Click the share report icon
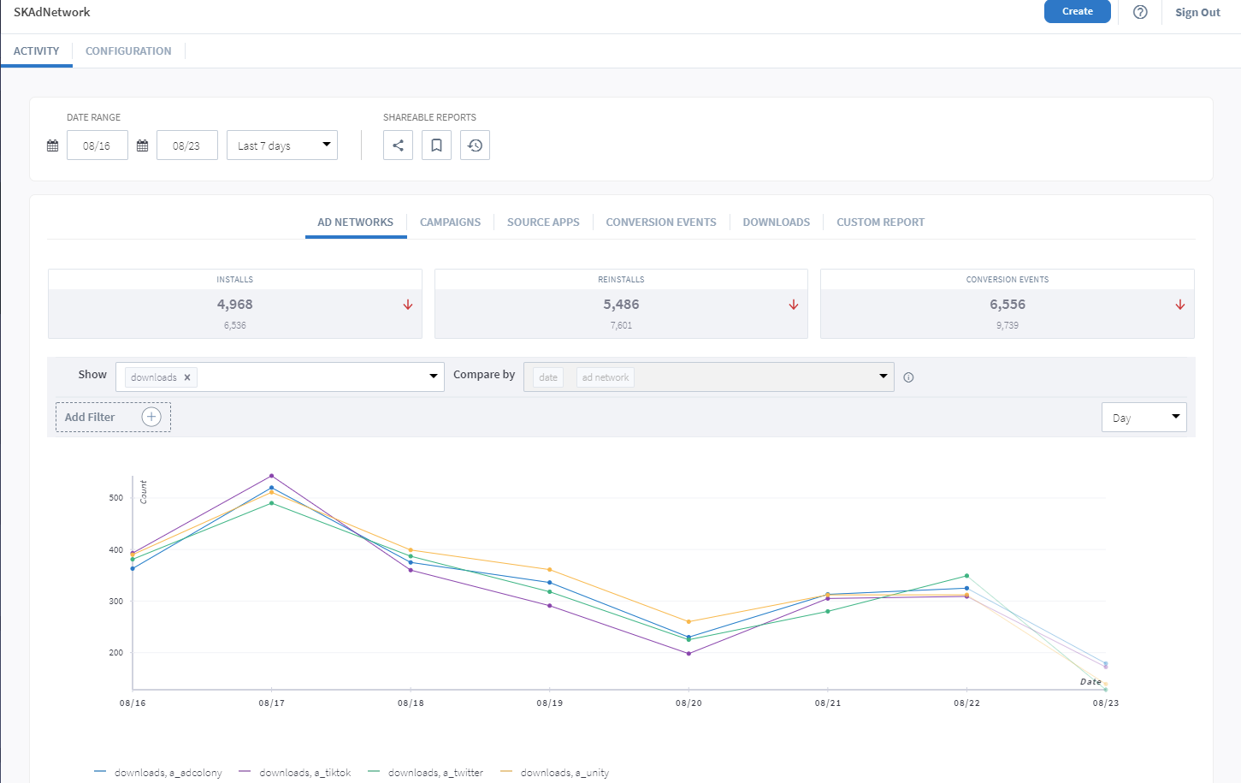 [x=398, y=145]
